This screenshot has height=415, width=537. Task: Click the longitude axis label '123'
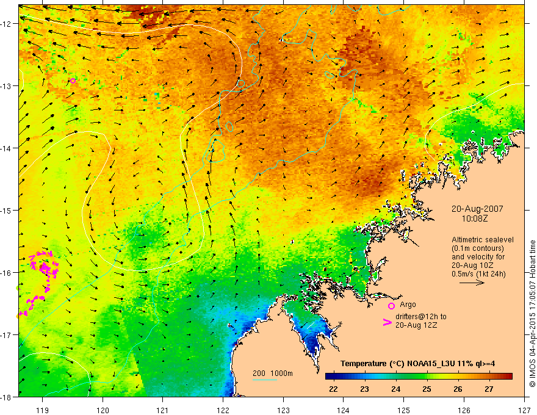[283, 410]
